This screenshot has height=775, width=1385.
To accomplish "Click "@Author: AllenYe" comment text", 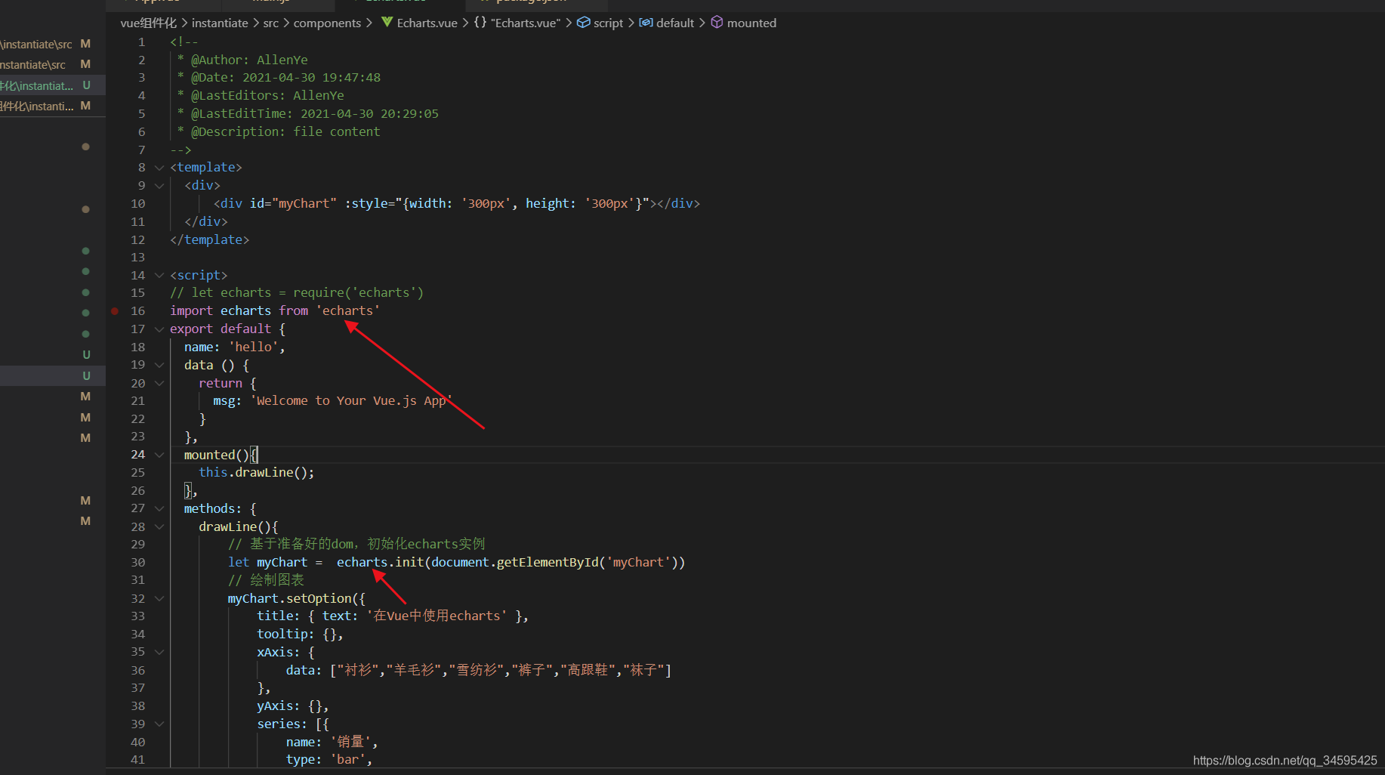I will 249,60.
